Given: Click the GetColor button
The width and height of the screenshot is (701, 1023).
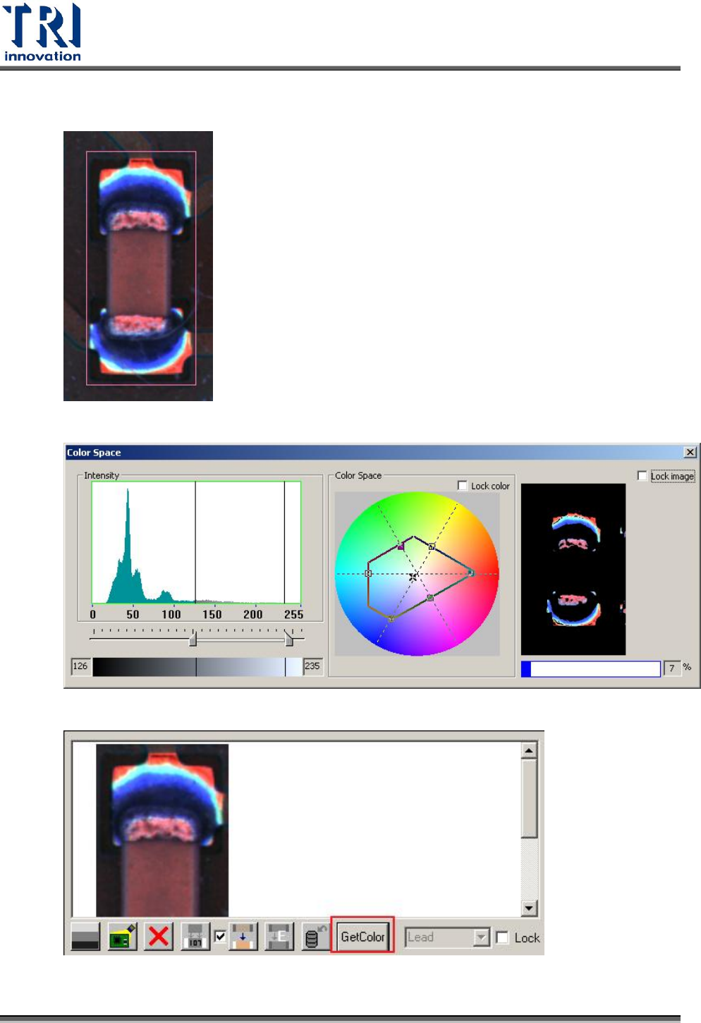Looking at the screenshot, I should (362, 936).
